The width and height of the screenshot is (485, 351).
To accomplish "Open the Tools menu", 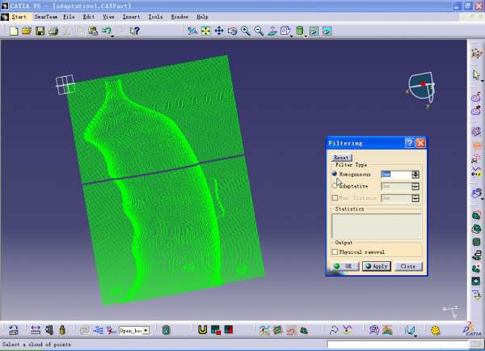I will (155, 16).
